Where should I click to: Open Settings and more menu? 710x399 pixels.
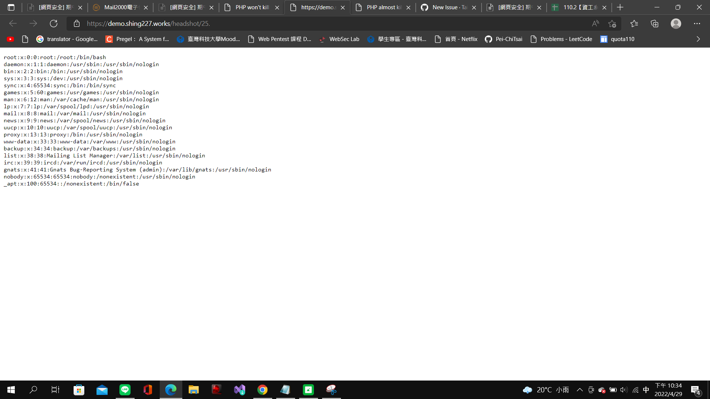pyautogui.click(x=697, y=23)
